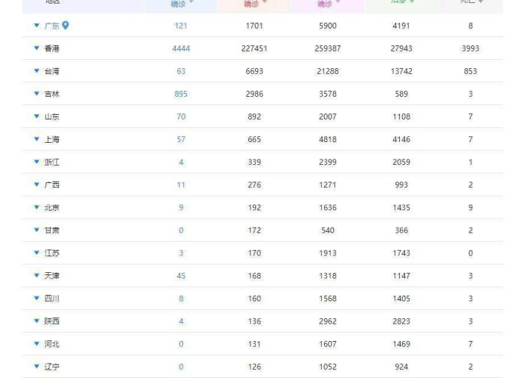The width and height of the screenshot is (530, 378).
Task: Click the 上海 region name
Action: pos(51,139)
